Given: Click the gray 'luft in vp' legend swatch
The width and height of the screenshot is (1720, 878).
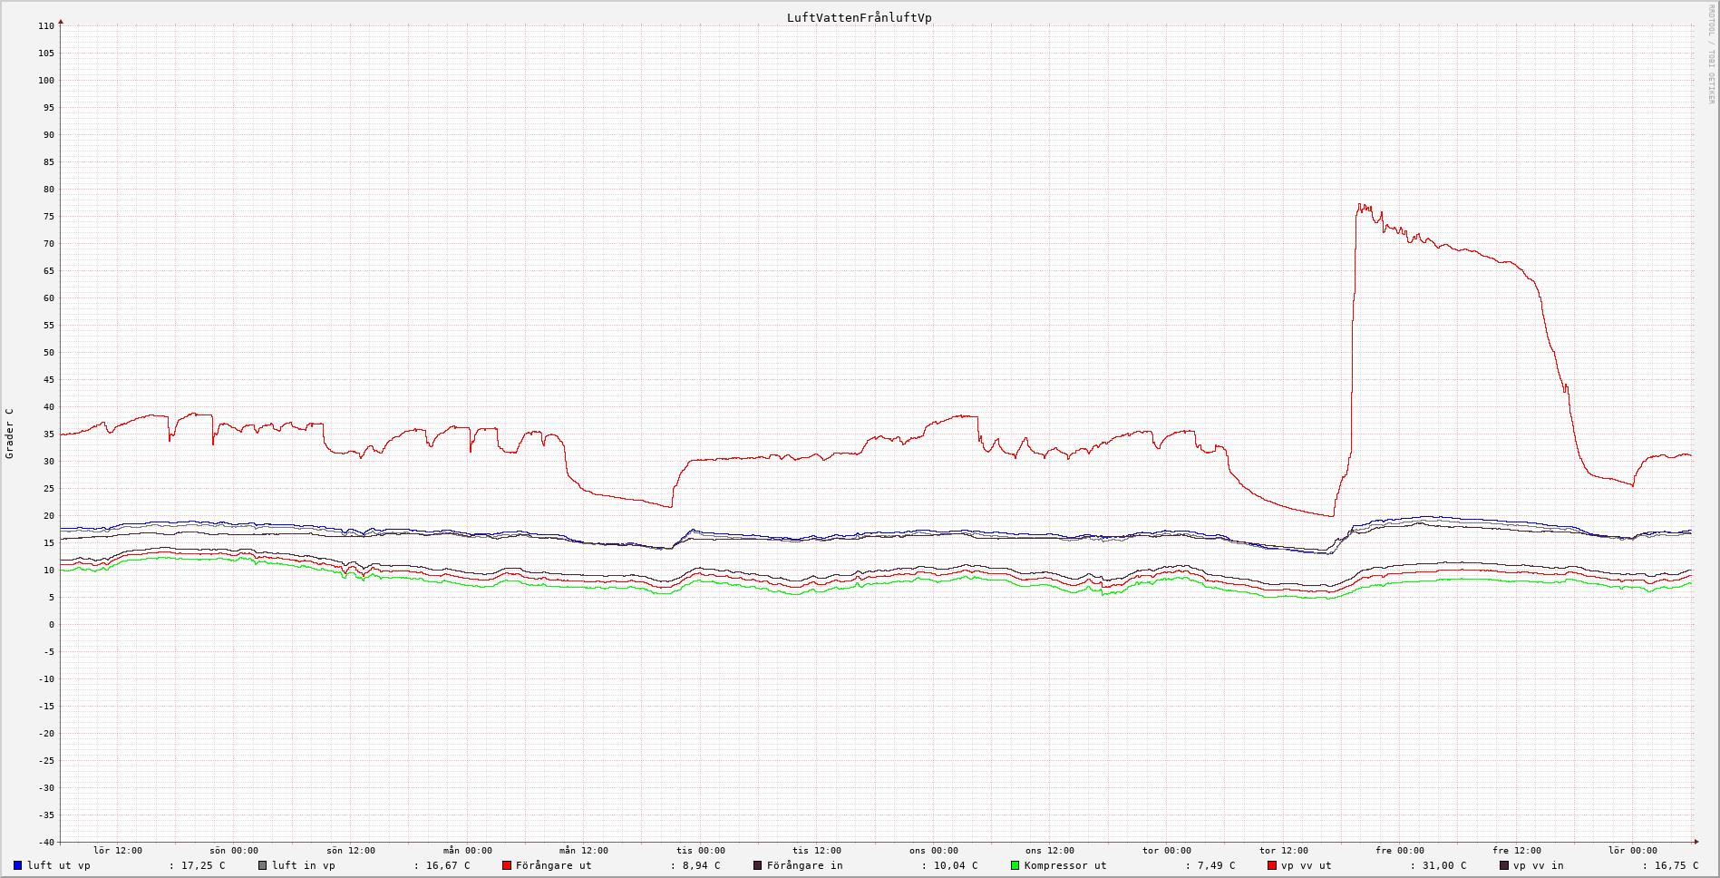Looking at the screenshot, I should [x=263, y=865].
